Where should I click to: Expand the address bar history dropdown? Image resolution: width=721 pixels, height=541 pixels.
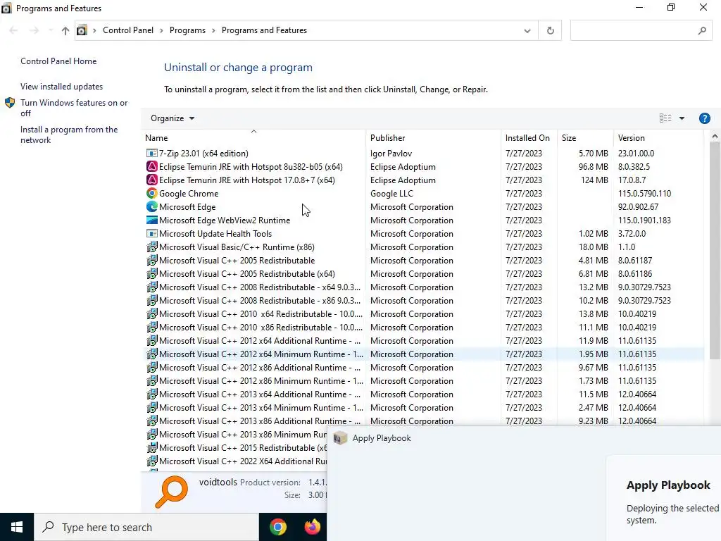click(x=527, y=30)
